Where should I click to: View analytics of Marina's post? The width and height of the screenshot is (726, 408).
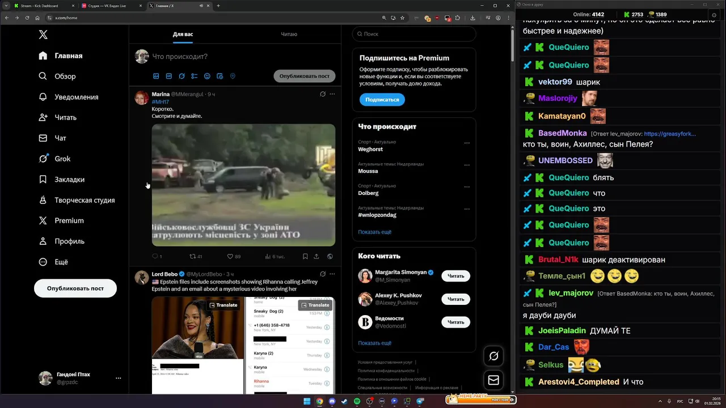pos(275,257)
